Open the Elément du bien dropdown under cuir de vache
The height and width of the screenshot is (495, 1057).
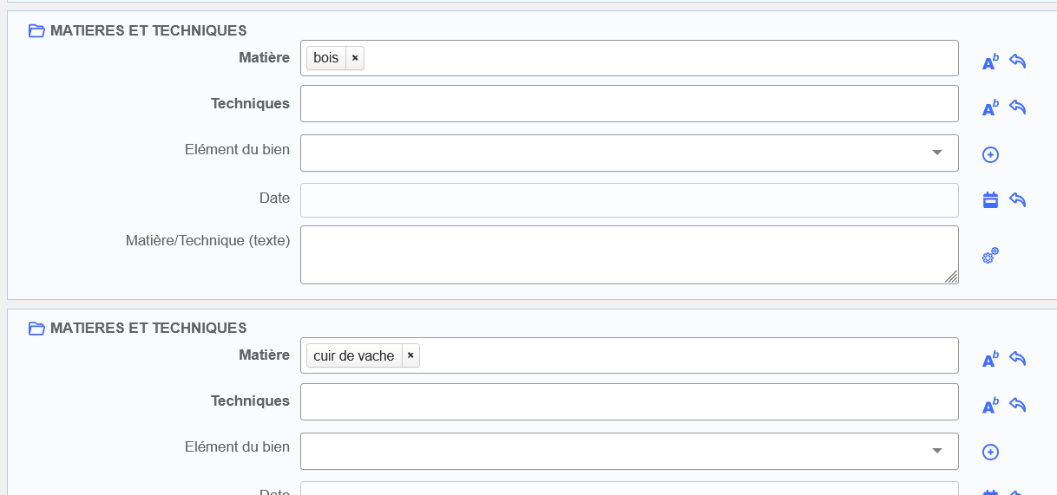[x=629, y=451]
